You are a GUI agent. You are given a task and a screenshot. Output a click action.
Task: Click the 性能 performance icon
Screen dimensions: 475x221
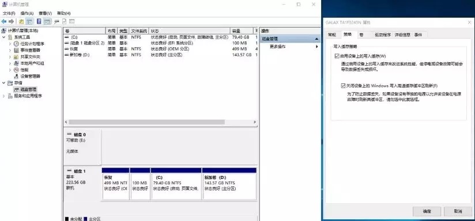(x=16, y=70)
